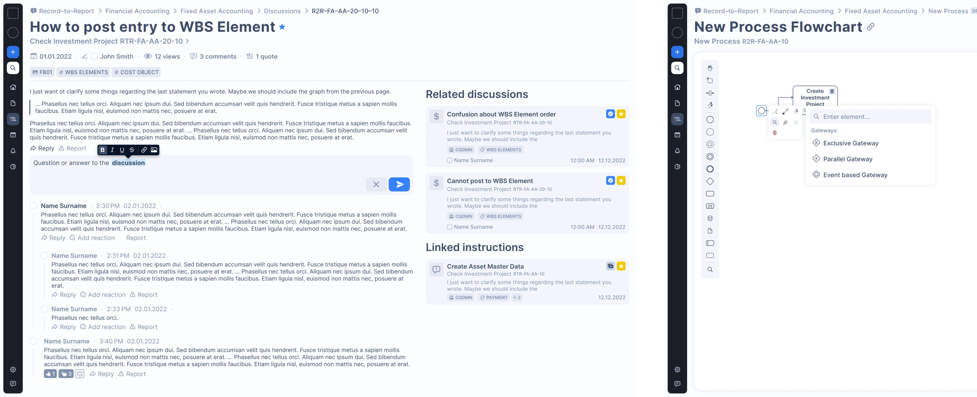Click the thumbs-up reaction with count 1
Viewport: 977px width, 397px height.
point(50,374)
